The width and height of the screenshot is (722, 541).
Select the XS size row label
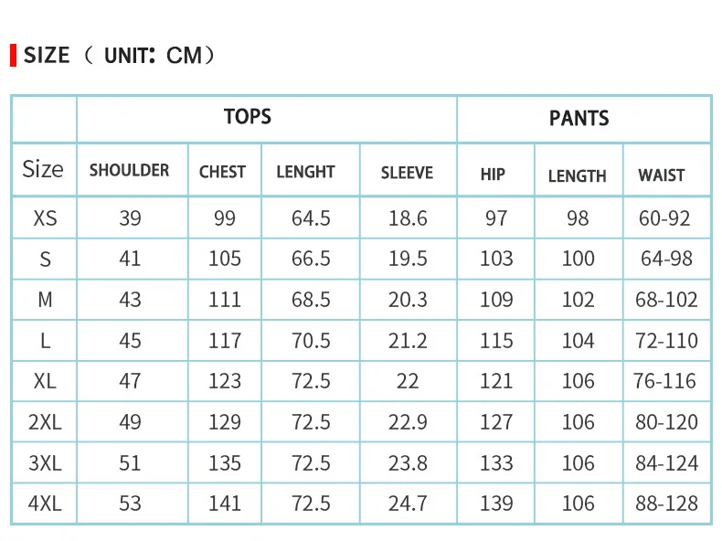(45, 218)
